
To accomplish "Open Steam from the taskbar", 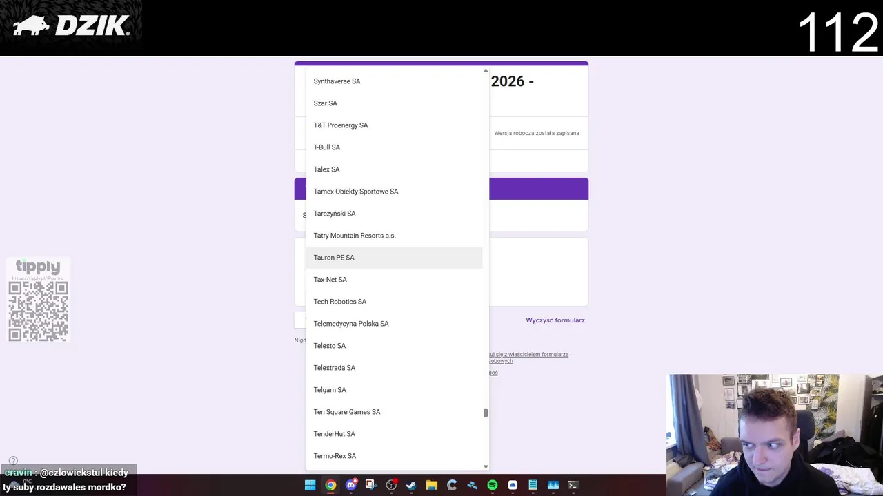I will click(x=411, y=485).
